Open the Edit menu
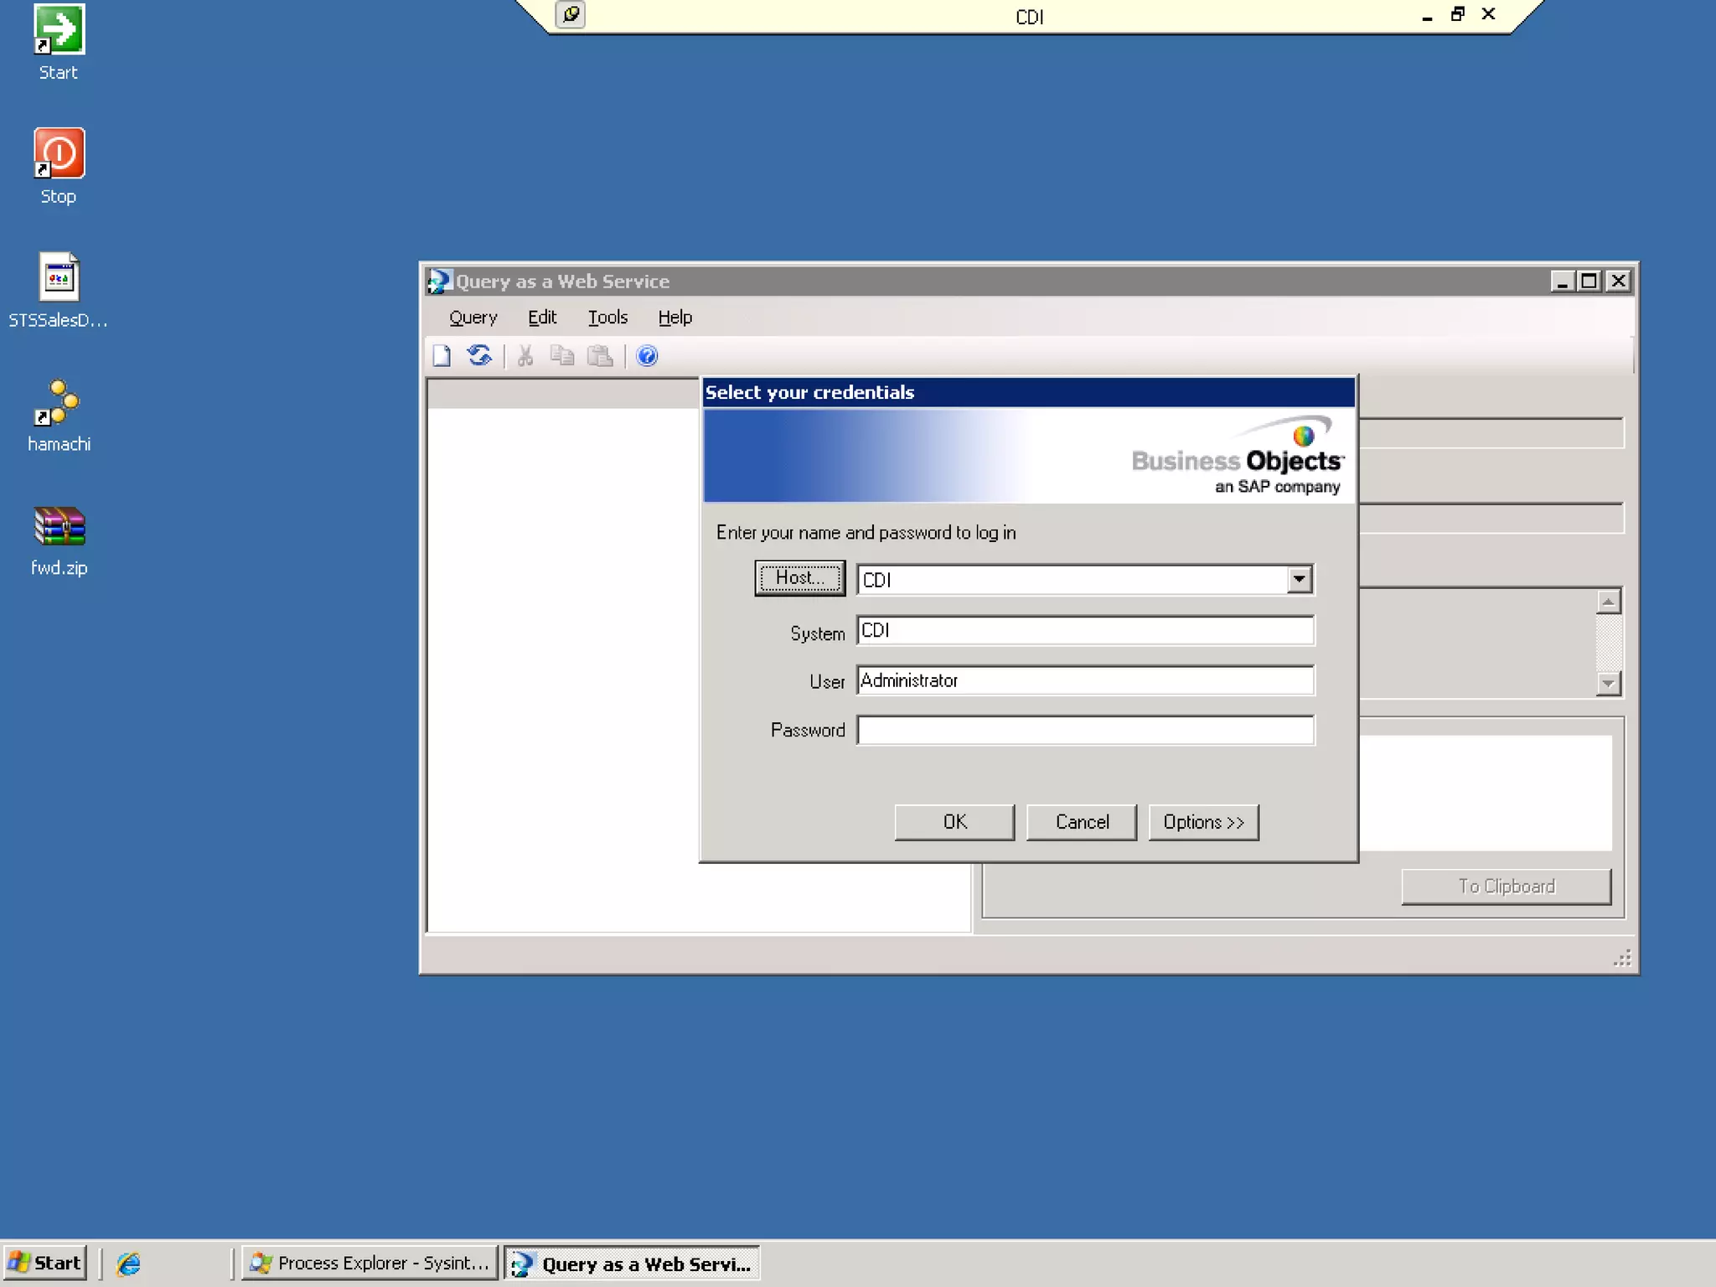1716x1287 pixels. click(542, 318)
